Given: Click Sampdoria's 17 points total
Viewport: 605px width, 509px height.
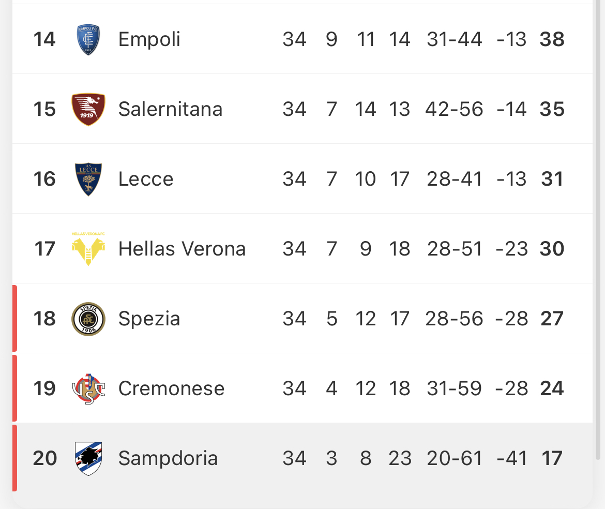Looking at the screenshot, I should click(552, 458).
